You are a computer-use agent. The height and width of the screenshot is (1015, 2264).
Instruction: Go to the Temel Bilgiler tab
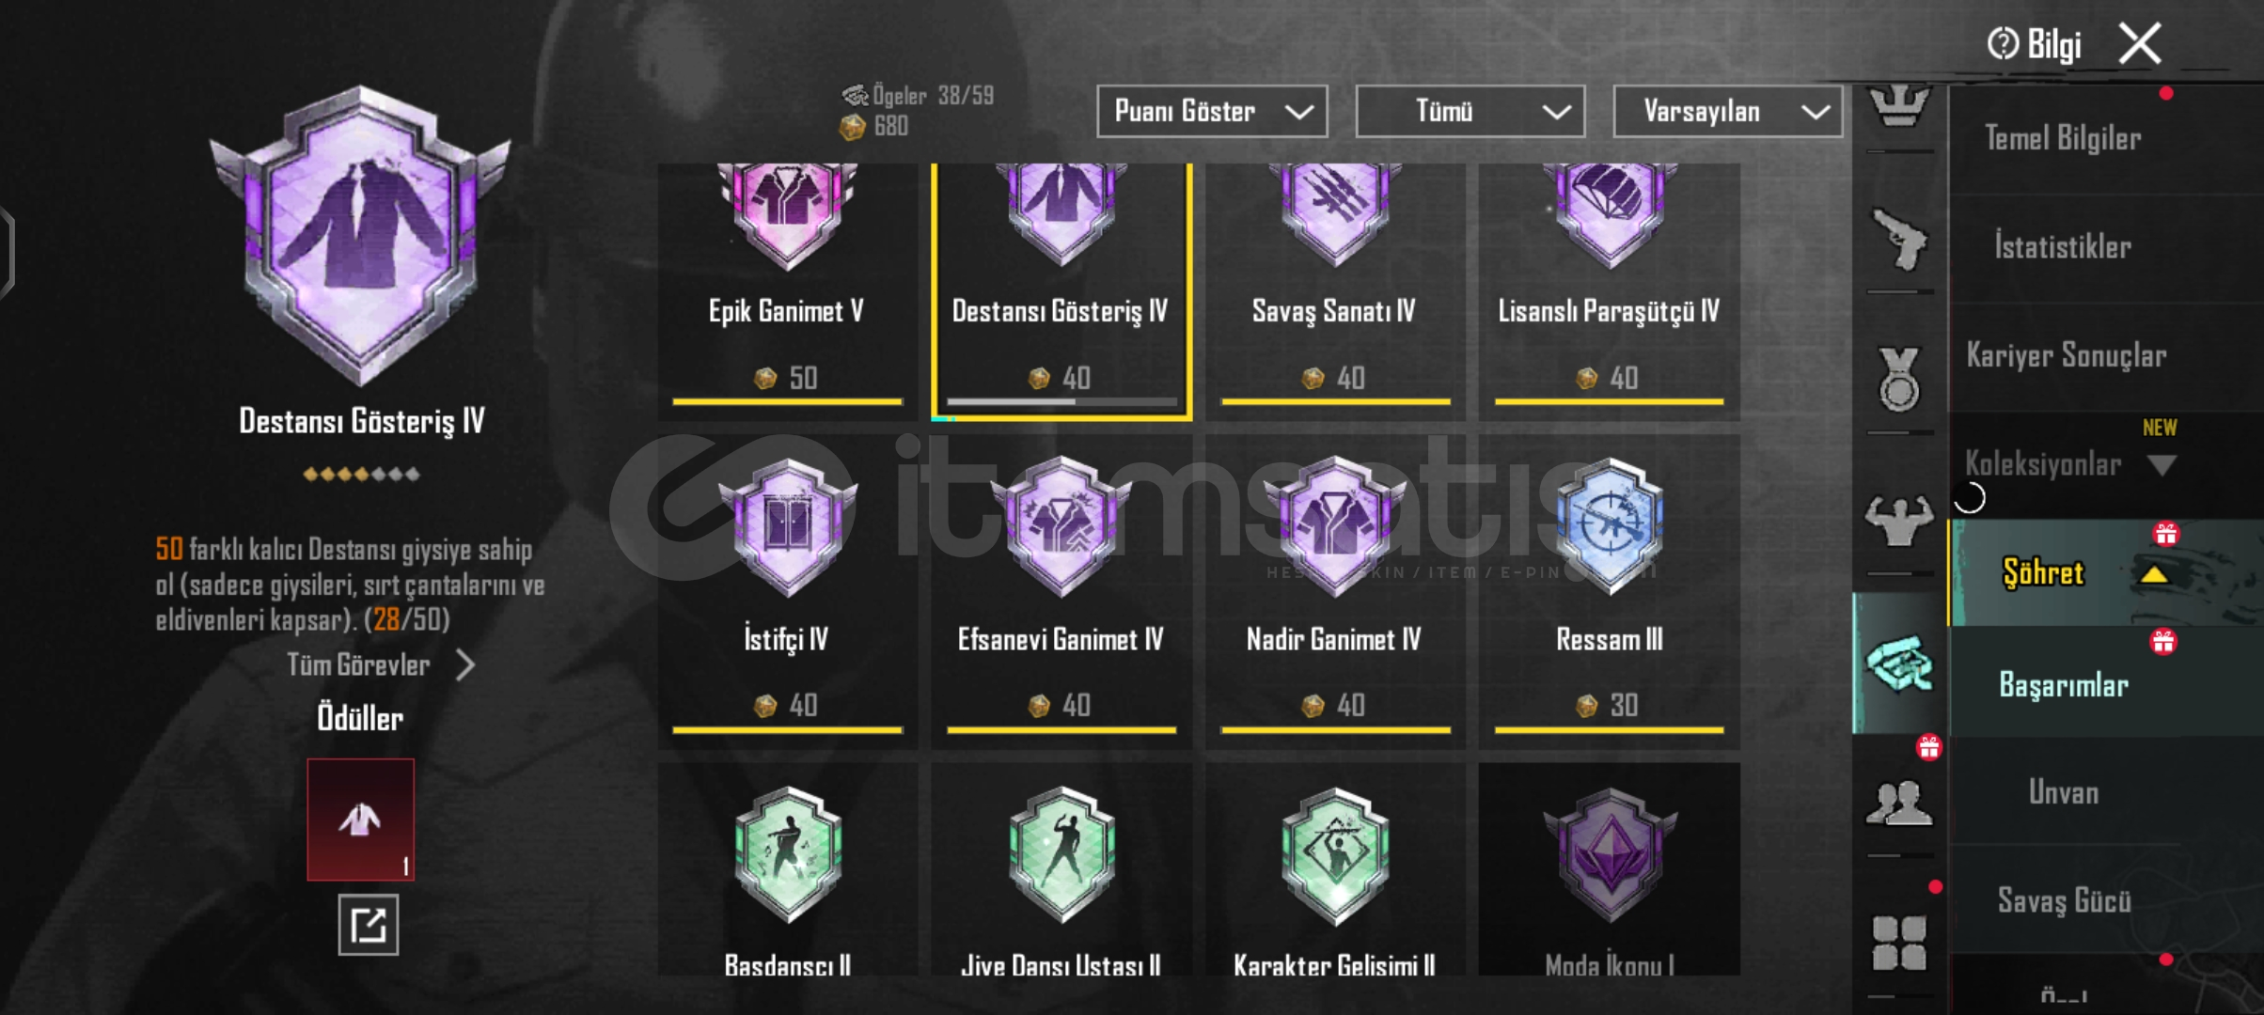pos(2063,139)
